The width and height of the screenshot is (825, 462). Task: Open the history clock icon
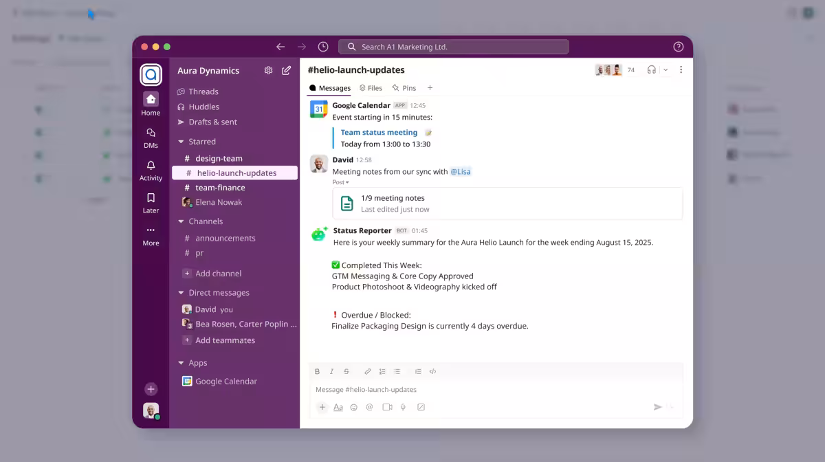[323, 47]
